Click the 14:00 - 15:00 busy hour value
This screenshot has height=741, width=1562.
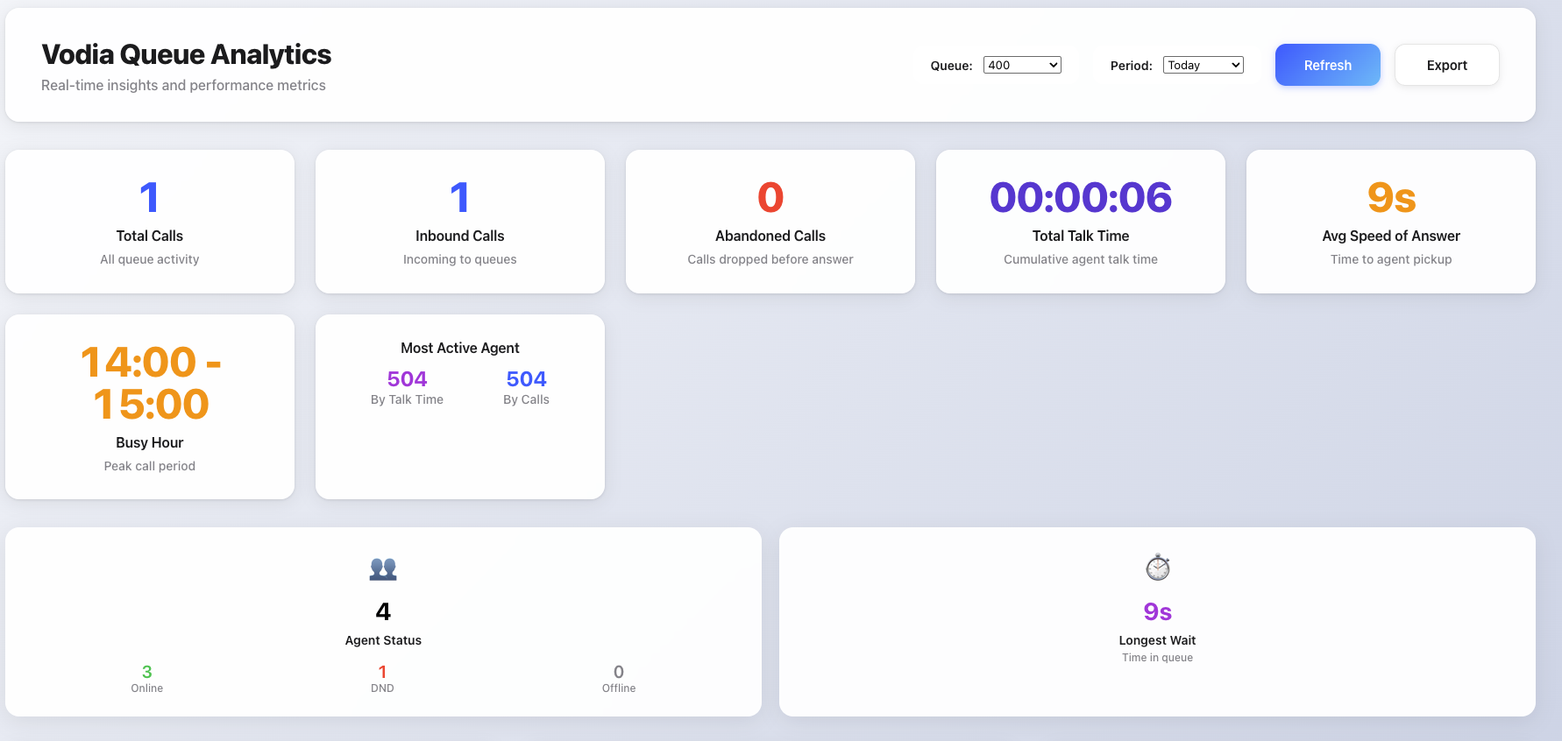pos(150,383)
